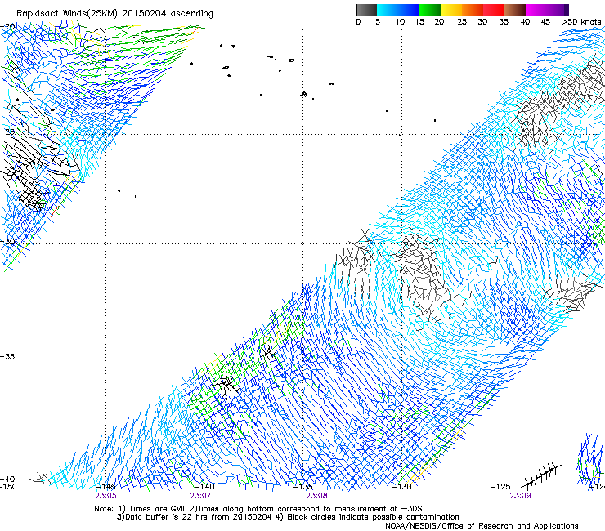Click the -130 longitude axis label
The image size is (605, 531).
[x=401, y=487]
